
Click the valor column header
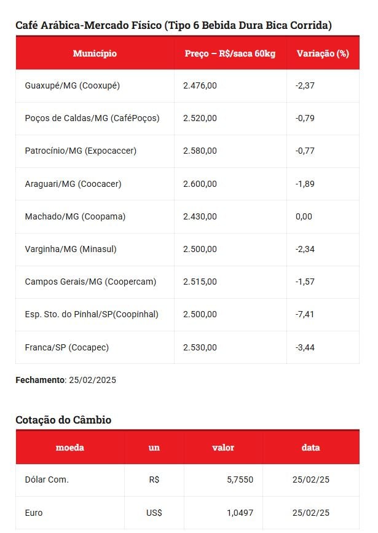[x=223, y=448]
